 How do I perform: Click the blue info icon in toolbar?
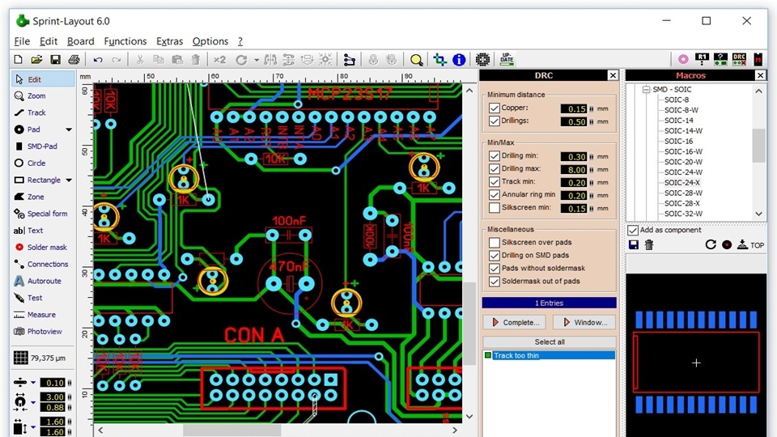click(x=459, y=60)
